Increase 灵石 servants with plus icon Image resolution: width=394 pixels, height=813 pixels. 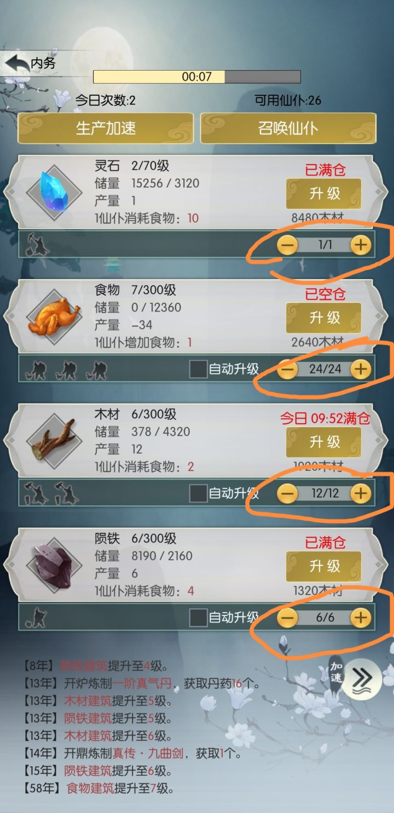click(360, 245)
